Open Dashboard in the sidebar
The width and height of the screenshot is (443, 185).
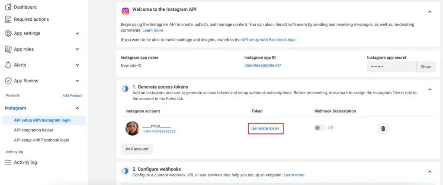click(x=25, y=7)
